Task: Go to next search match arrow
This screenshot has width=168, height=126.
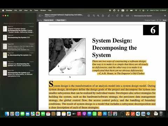Action: (x=160, y=20)
